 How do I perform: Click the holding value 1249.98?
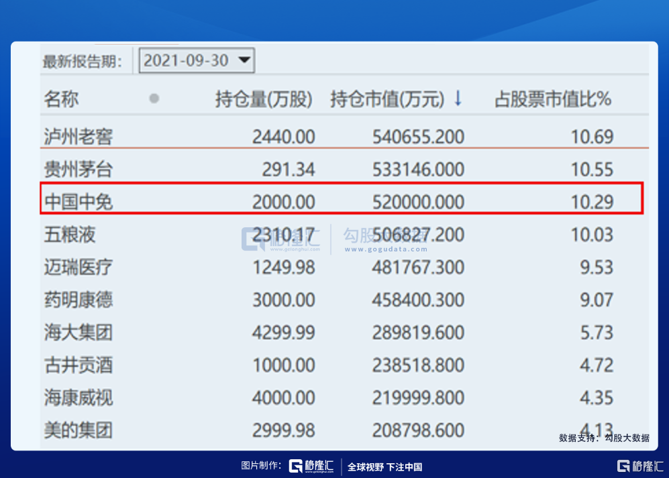[284, 267]
